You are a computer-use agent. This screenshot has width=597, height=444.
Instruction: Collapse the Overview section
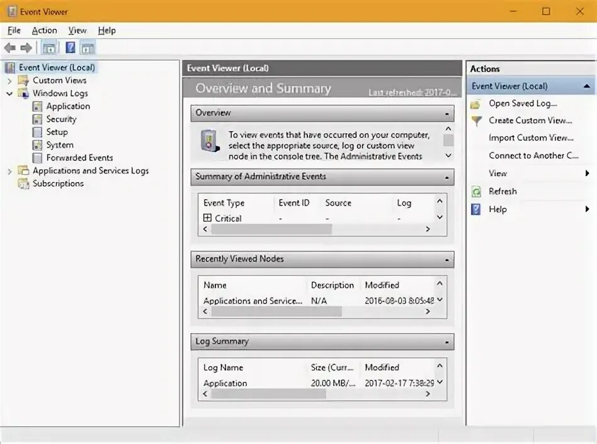pos(446,114)
